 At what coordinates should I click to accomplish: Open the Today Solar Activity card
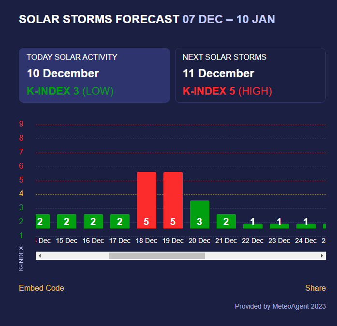point(95,75)
